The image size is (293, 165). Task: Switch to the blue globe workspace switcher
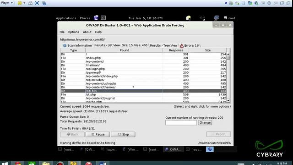click(x=210, y=149)
